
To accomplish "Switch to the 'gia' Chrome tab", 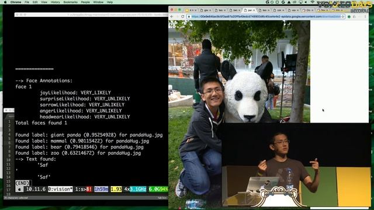I will (x=206, y=10).
